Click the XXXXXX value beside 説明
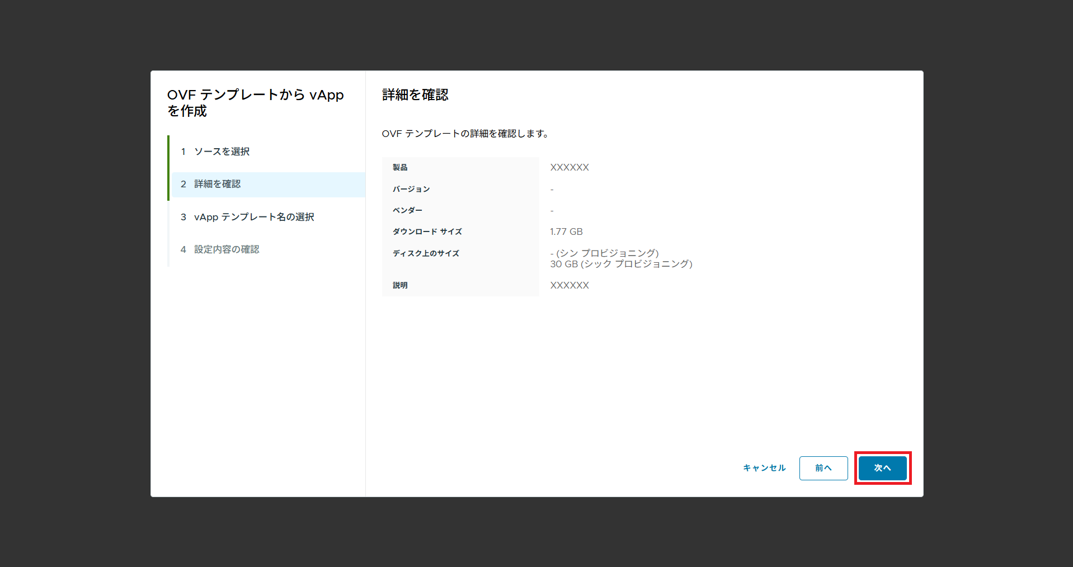1073x567 pixels. (x=570, y=285)
